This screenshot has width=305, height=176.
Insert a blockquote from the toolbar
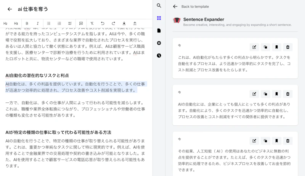(x=81, y=24)
